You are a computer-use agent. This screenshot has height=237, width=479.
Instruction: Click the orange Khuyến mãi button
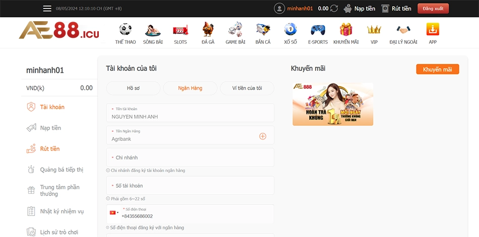[437, 69]
